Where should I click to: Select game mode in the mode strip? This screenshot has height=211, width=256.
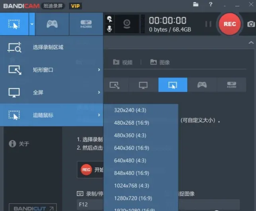tap(202, 85)
